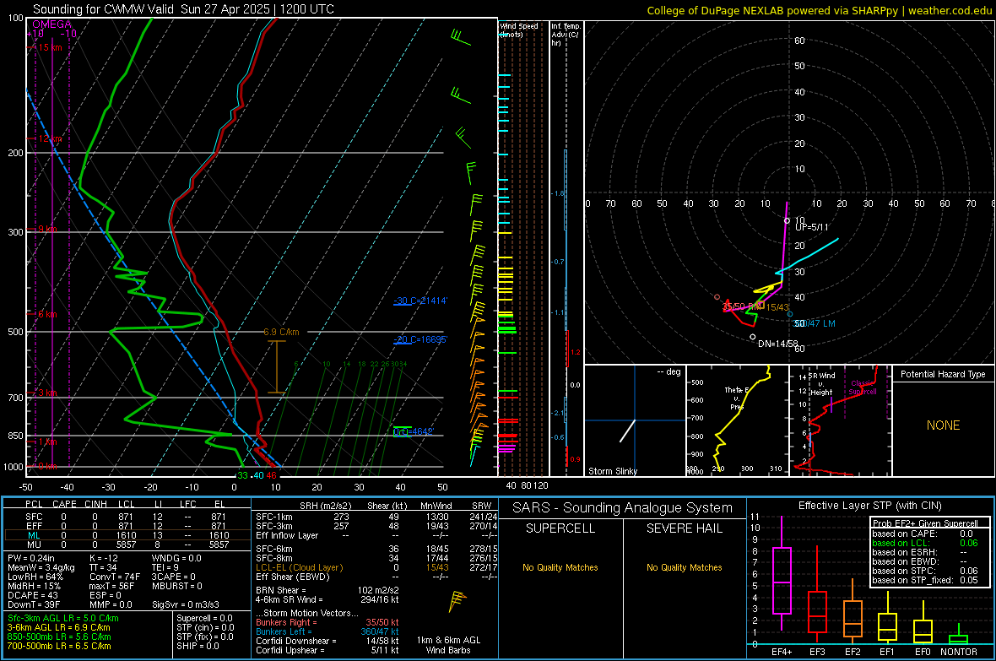Image resolution: width=996 pixels, height=661 pixels.
Task: Click the 3-6km AGL LR value
Action: [58, 627]
